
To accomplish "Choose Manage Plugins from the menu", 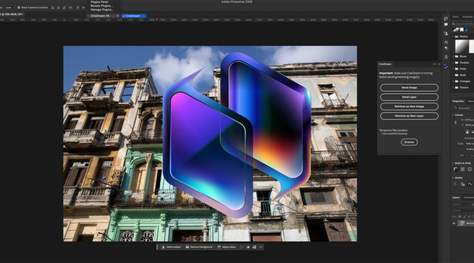I will 101,10.
